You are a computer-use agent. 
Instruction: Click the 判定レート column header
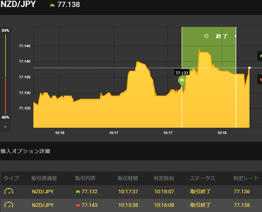(x=246, y=178)
